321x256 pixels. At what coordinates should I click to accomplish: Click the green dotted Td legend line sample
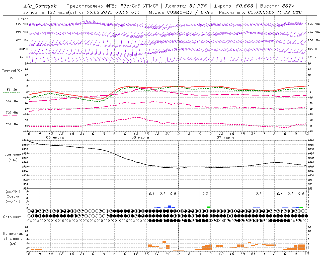tap(11, 92)
